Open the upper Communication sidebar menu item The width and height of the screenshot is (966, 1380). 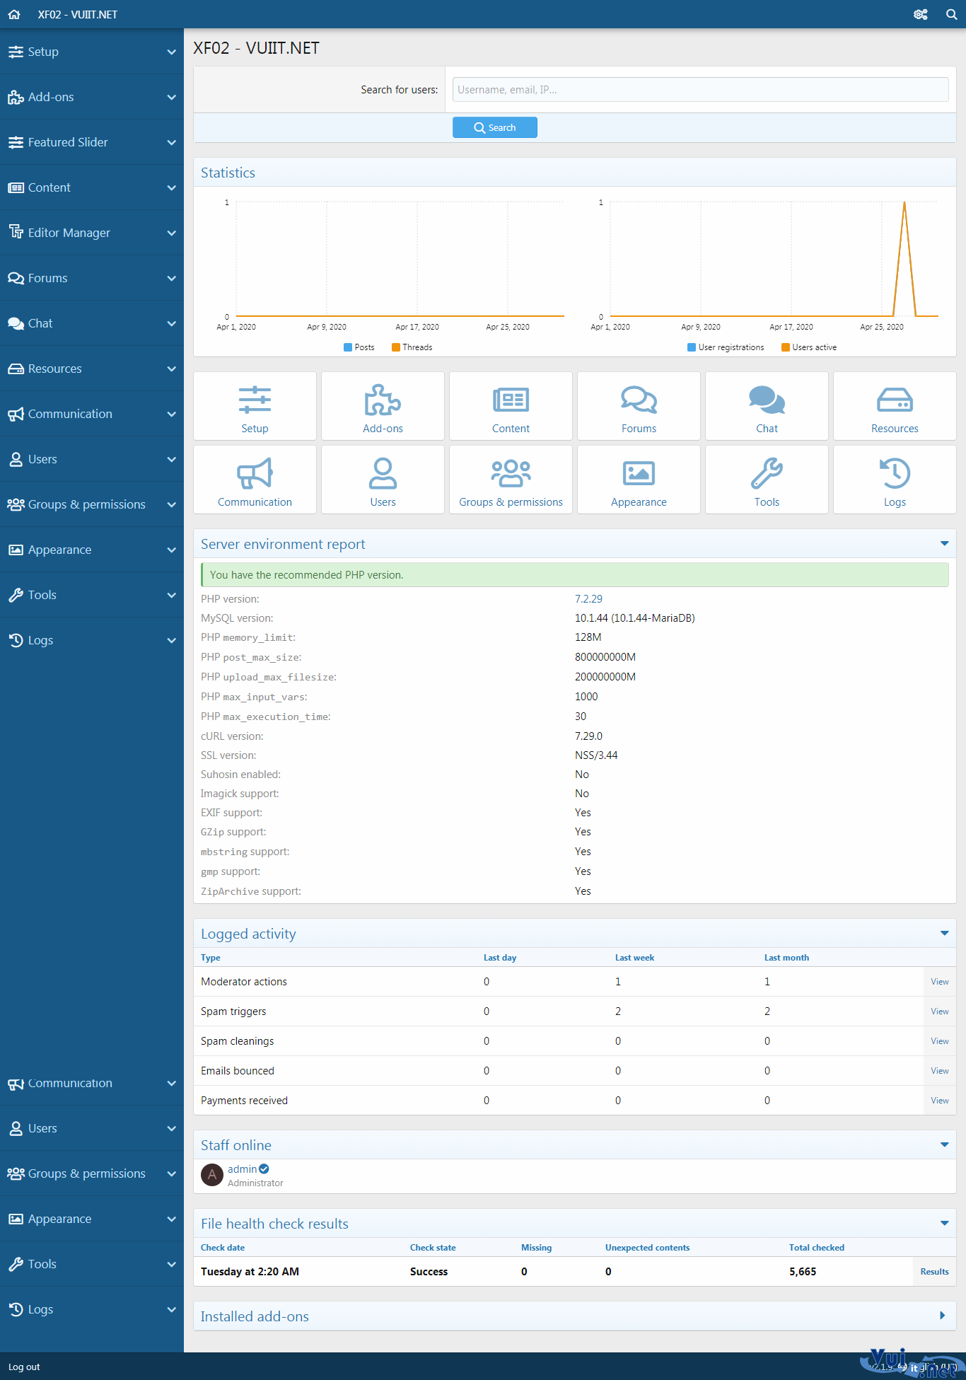[92, 414]
